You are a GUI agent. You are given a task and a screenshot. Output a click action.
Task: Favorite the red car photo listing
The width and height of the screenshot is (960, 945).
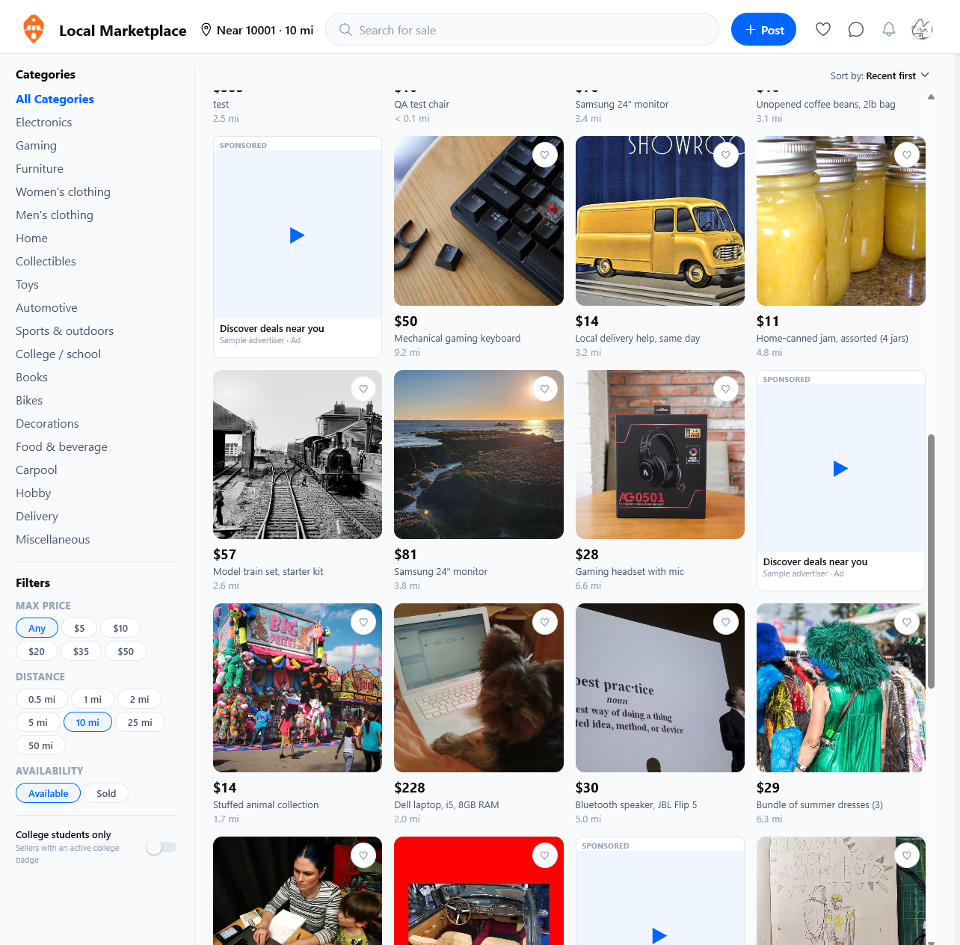[545, 855]
